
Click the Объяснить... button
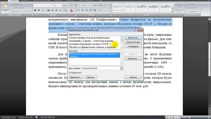click(133, 59)
